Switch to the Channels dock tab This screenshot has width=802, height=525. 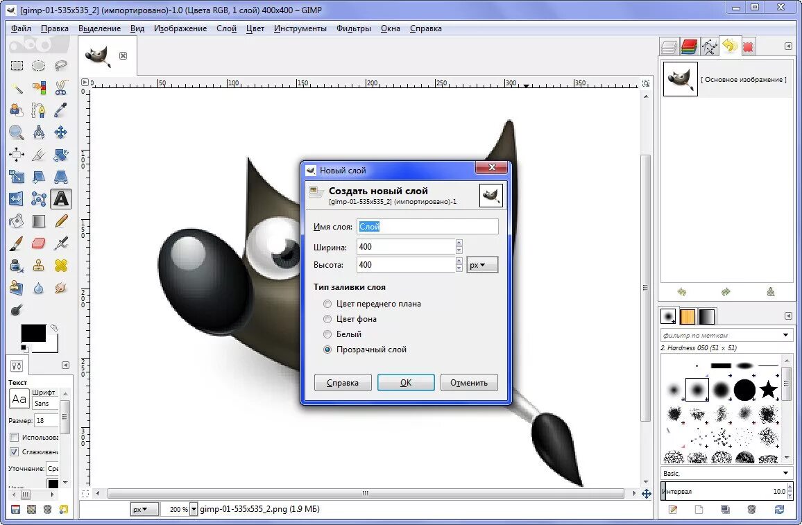coord(689,46)
